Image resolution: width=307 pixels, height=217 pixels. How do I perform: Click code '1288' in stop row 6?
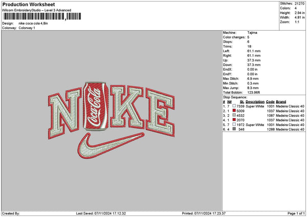(x=271, y=129)
